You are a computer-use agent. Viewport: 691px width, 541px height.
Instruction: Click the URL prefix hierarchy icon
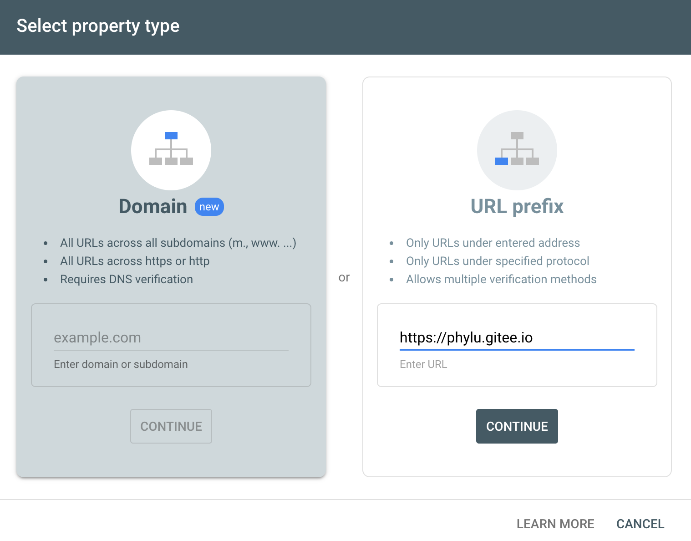[x=517, y=150]
